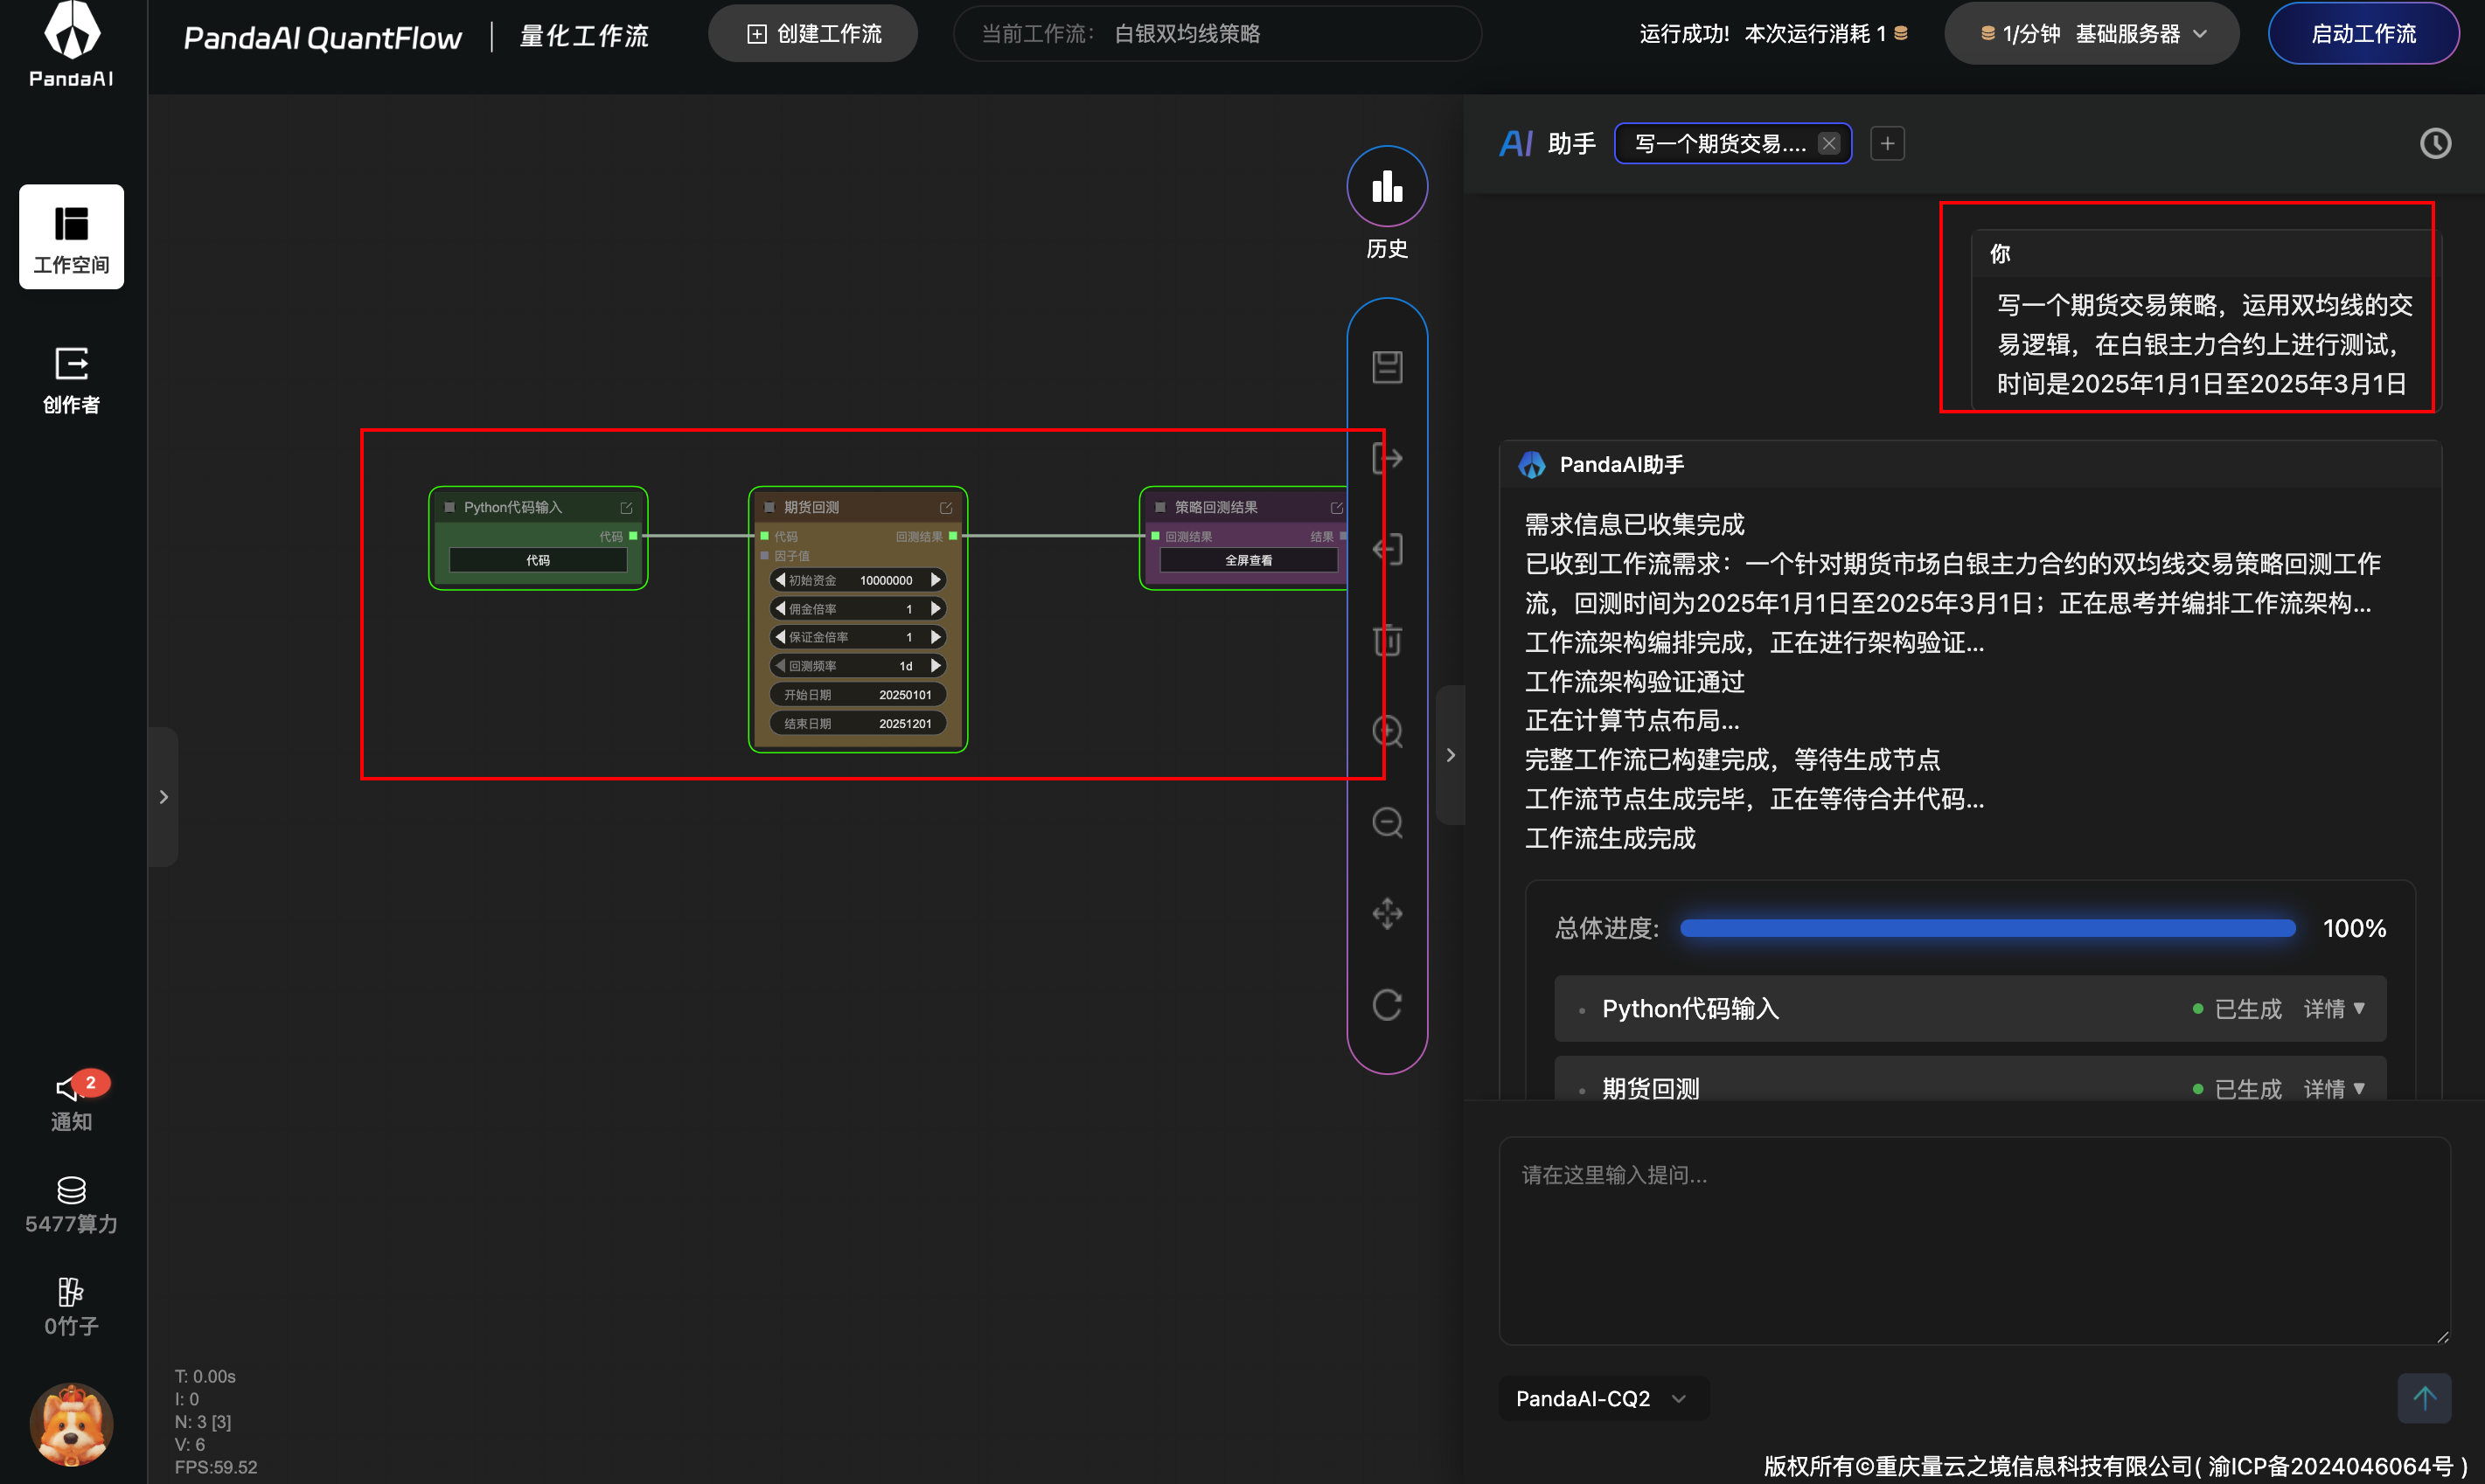This screenshot has height=1484, width=2485.
Task: Open the PandaAI-CQ2 model dropdown
Action: 1603,1398
